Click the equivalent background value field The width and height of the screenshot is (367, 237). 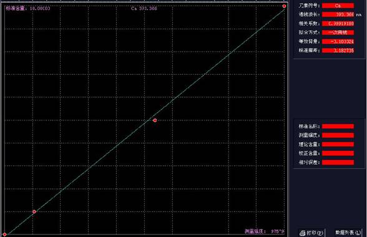tap(338, 42)
